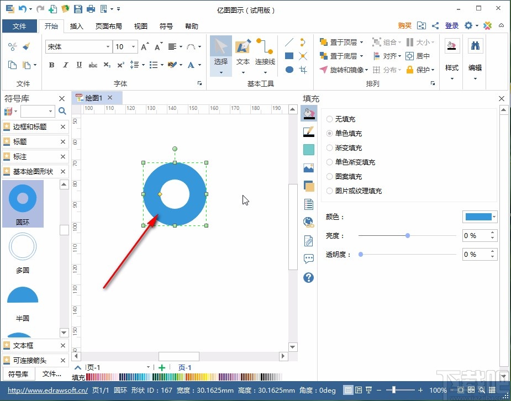Click the 购买 purchase link

[x=405, y=26]
